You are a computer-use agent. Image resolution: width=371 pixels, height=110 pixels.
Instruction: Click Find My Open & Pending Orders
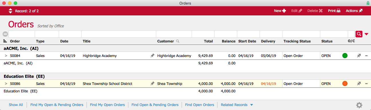pyautogui.click(x=57, y=105)
